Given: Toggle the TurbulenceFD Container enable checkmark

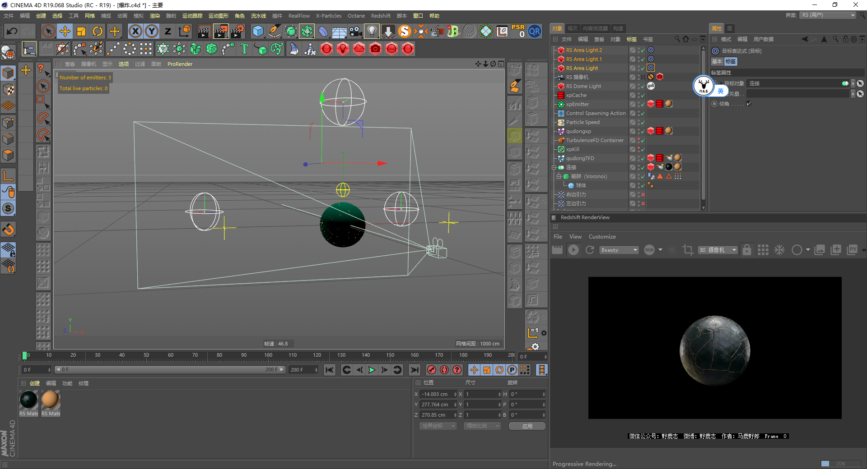Looking at the screenshot, I should 643,141.
